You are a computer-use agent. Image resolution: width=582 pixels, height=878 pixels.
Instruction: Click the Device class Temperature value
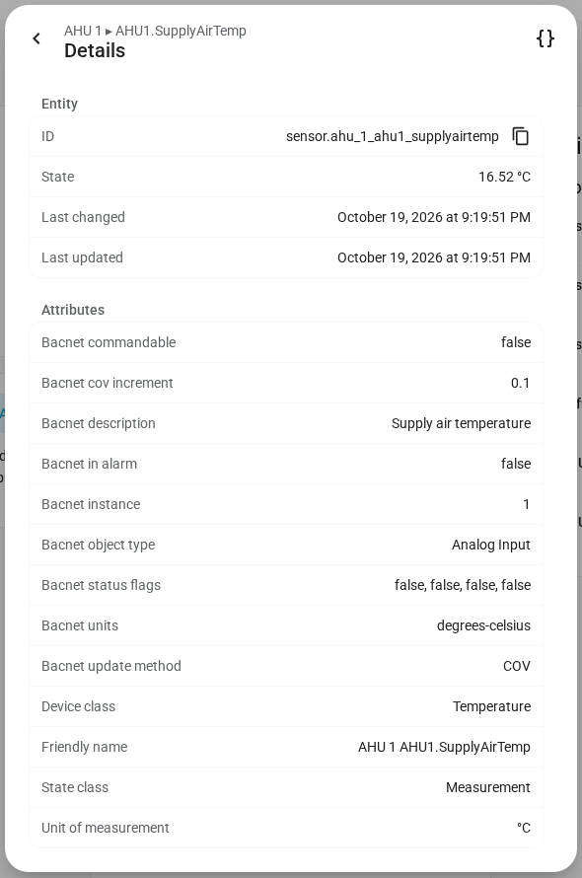(491, 706)
